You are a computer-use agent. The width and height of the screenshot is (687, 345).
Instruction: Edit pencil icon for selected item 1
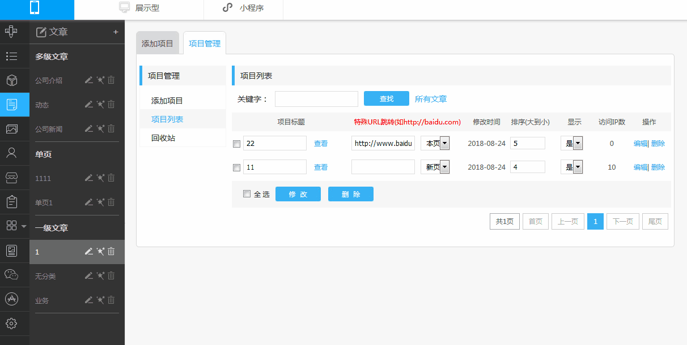[x=88, y=251]
